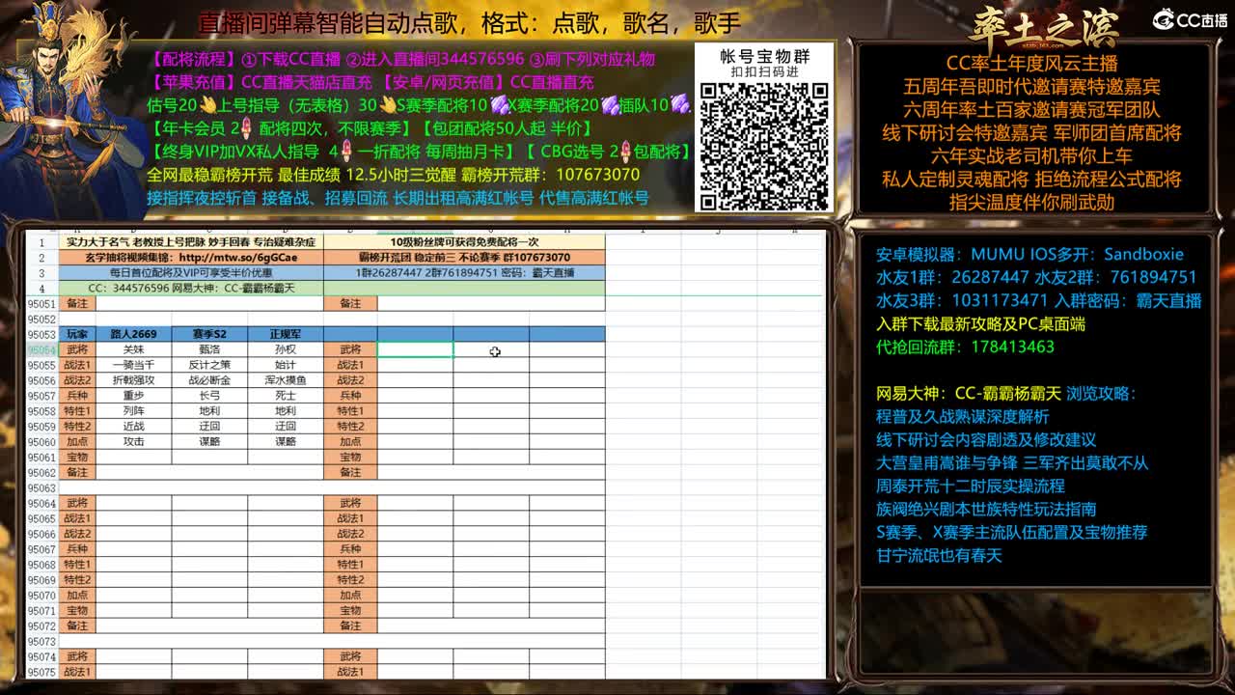Select the cell containing 孙权

coord(286,349)
